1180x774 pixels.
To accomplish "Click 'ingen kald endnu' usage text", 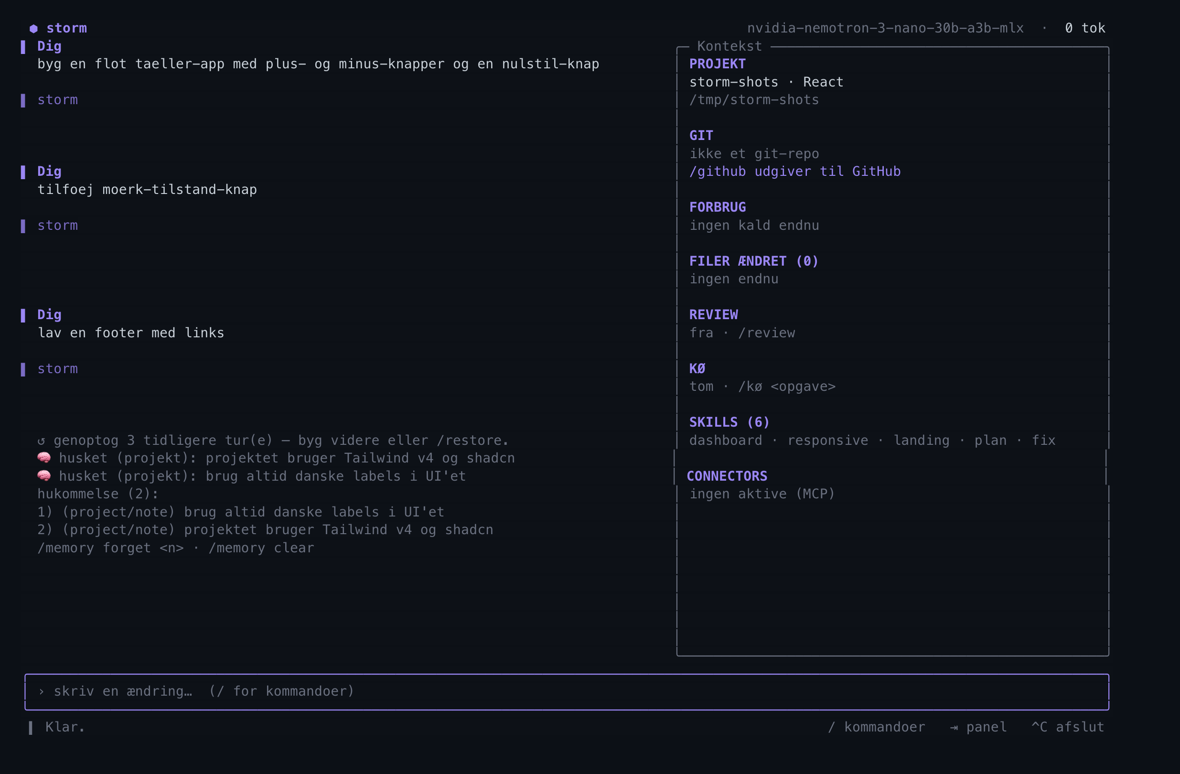I will pyautogui.click(x=754, y=226).
